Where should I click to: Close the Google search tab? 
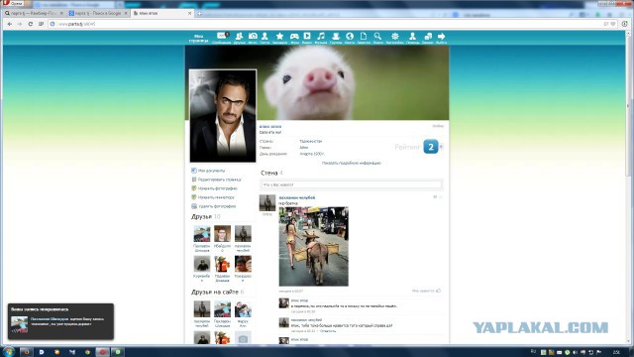click(x=126, y=13)
